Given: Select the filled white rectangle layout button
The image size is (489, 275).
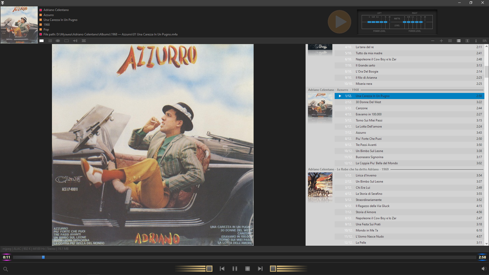Looking at the screenshot, I should coord(42,41).
